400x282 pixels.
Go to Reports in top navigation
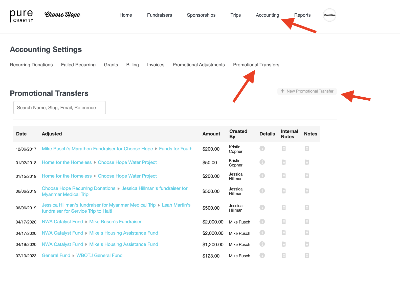(302, 15)
